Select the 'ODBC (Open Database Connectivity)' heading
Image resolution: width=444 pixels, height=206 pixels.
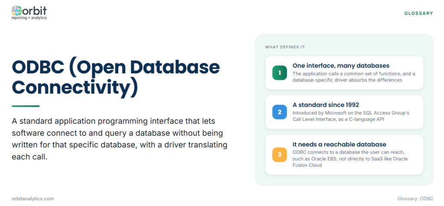click(x=116, y=77)
